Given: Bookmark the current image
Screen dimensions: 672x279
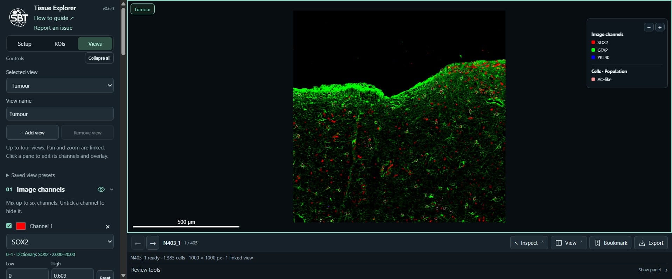Looking at the screenshot, I should click(x=610, y=243).
